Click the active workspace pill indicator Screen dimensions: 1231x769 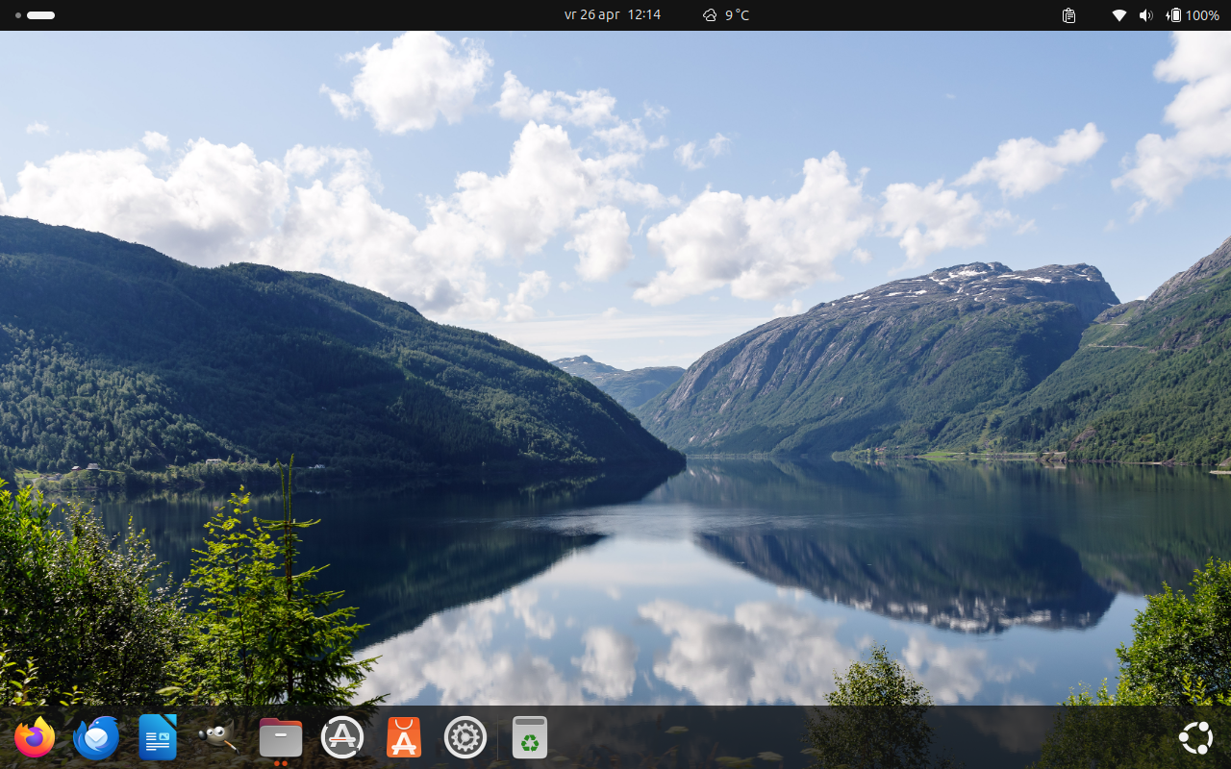(40, 15)
